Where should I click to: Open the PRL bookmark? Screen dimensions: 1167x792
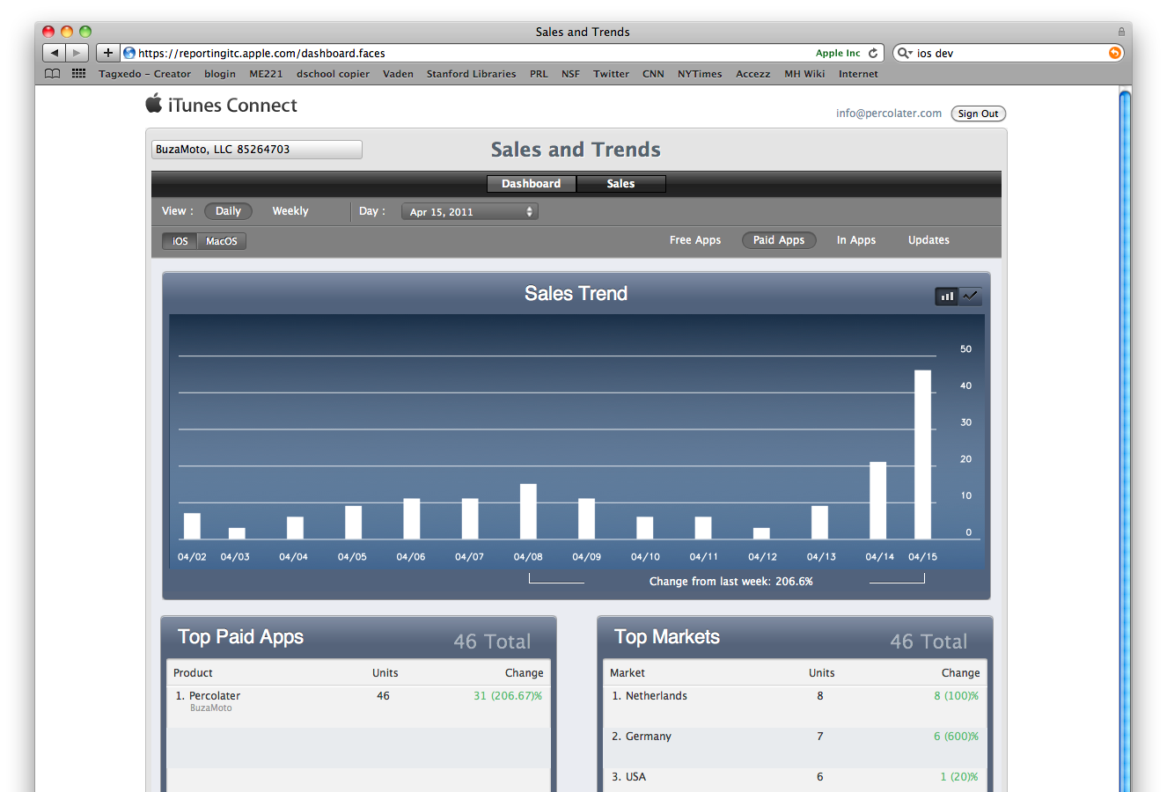539,74
